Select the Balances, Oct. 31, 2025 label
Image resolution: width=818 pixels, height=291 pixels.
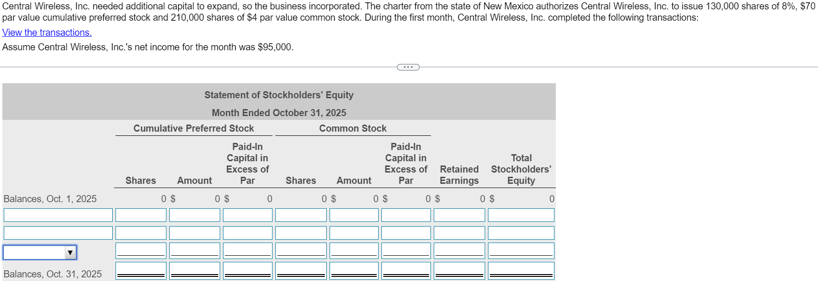click(x=52, y=274)
